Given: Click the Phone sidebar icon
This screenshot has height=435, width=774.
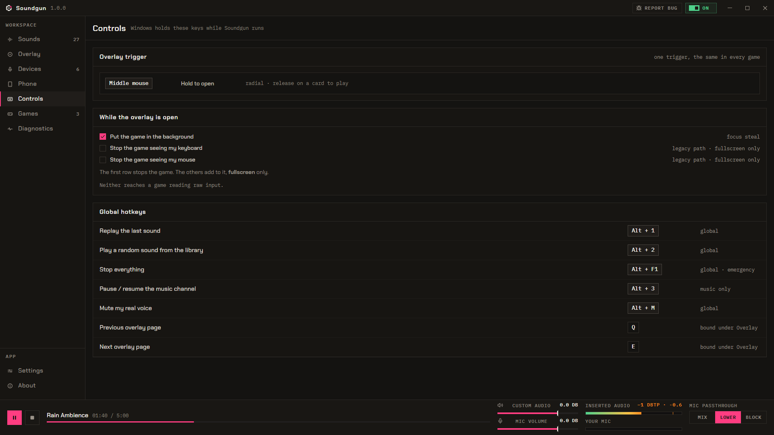Looking at the screenshot, I should [x=10, y=84].
